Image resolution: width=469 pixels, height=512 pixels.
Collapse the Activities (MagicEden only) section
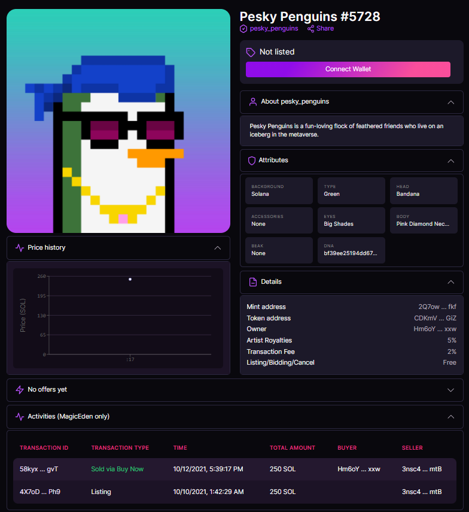(x=450, y=417)
